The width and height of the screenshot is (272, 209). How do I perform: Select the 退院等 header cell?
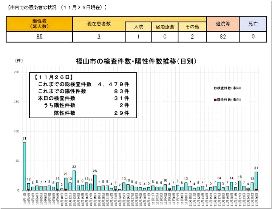click(223, 23)
